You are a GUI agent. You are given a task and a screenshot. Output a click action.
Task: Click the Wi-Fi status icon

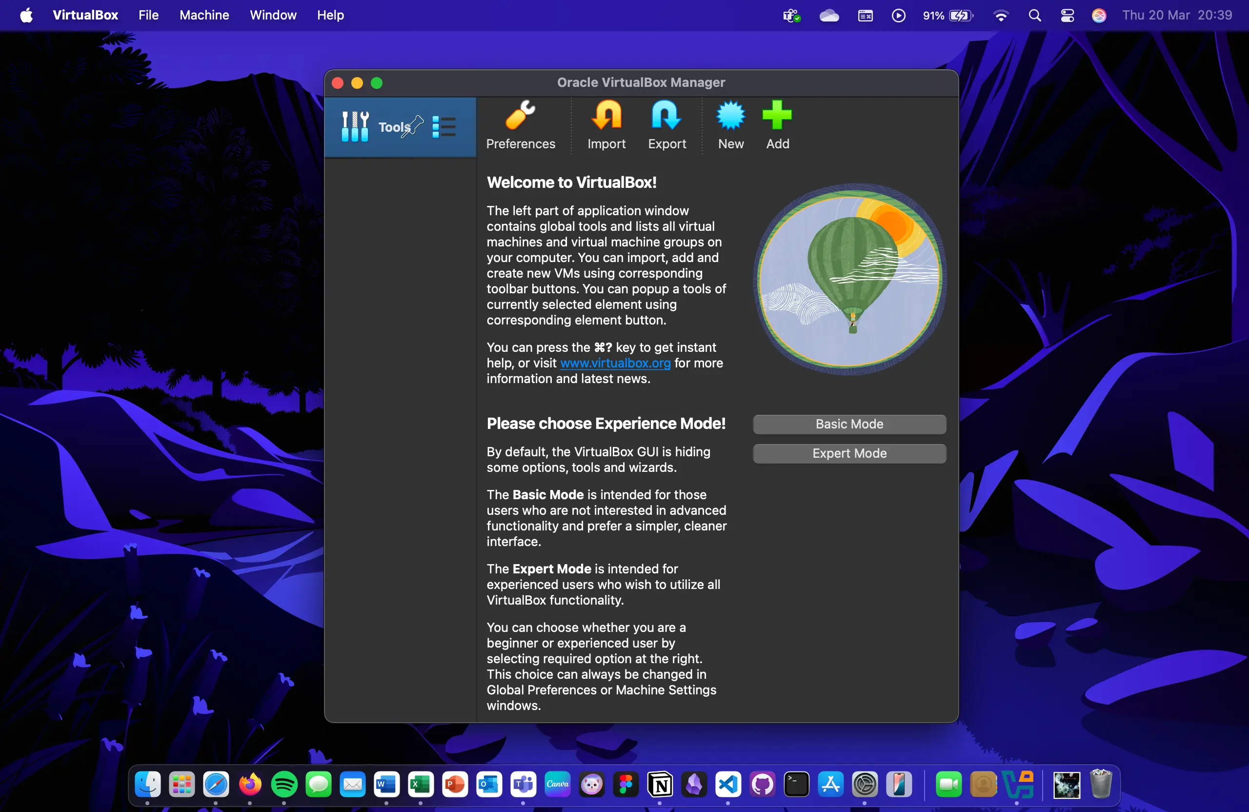click(1001, 15)
